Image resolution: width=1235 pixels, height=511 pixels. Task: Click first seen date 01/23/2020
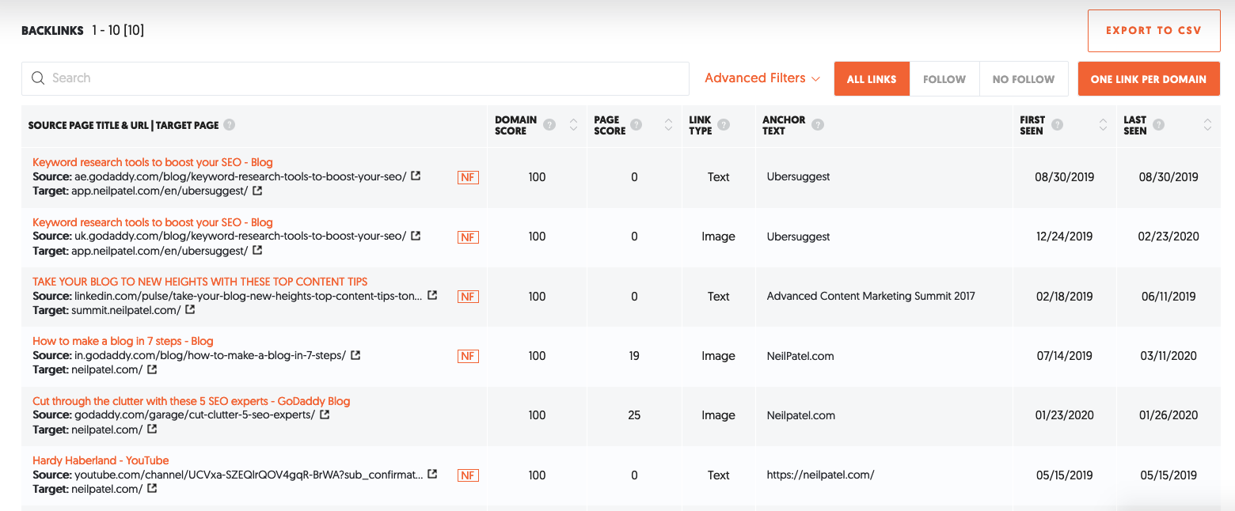1064,415
